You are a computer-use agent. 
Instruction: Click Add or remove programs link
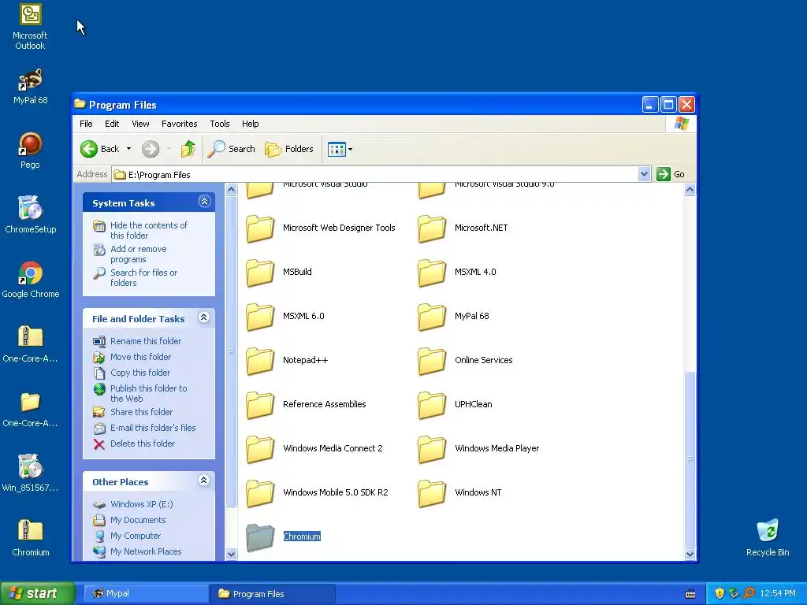pyautogui.click(x=139, y=254)
